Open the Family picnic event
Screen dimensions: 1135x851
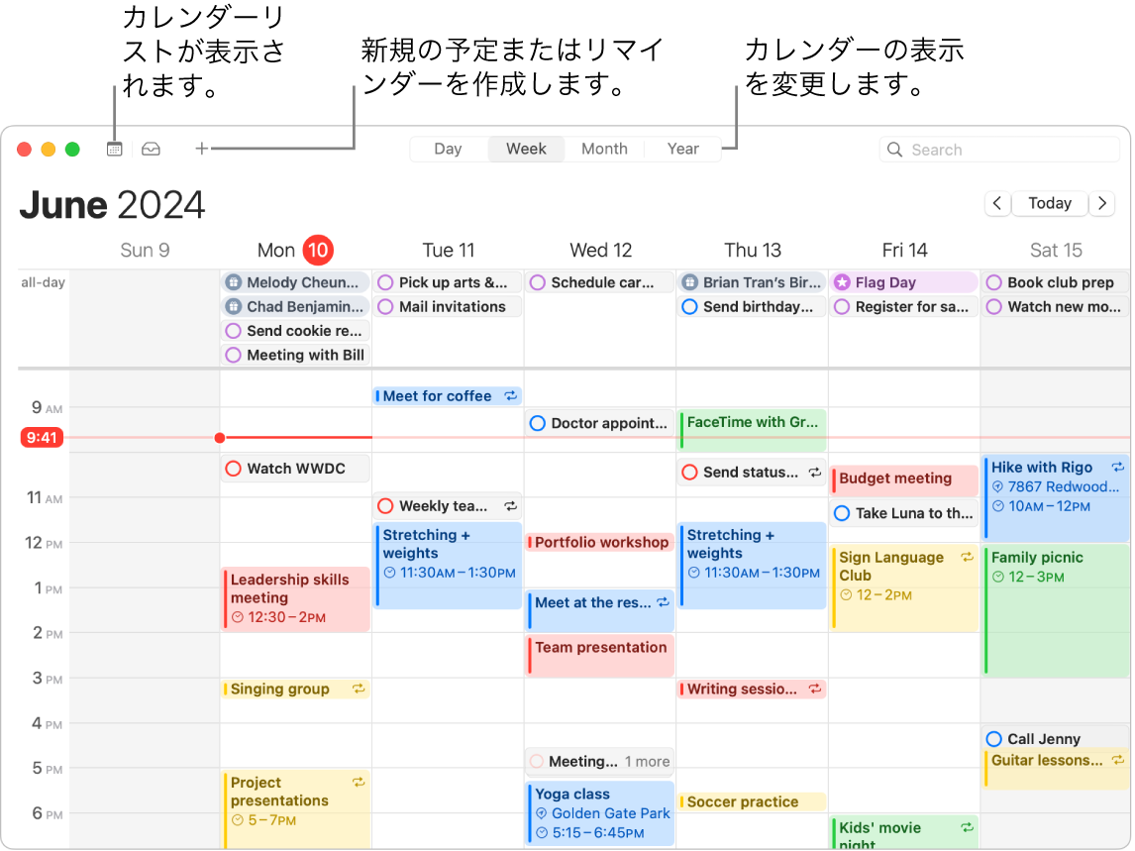pos(1056,609)
